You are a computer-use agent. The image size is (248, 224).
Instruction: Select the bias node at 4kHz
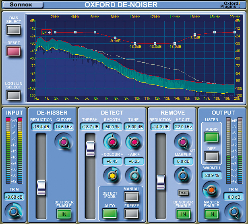point(75,32)
